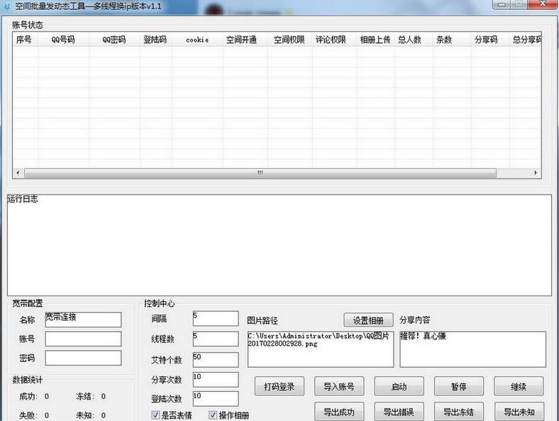This screenshot has height=421, width=559.
Task: Click the 控制中心 group label
Action: (160, 303)
